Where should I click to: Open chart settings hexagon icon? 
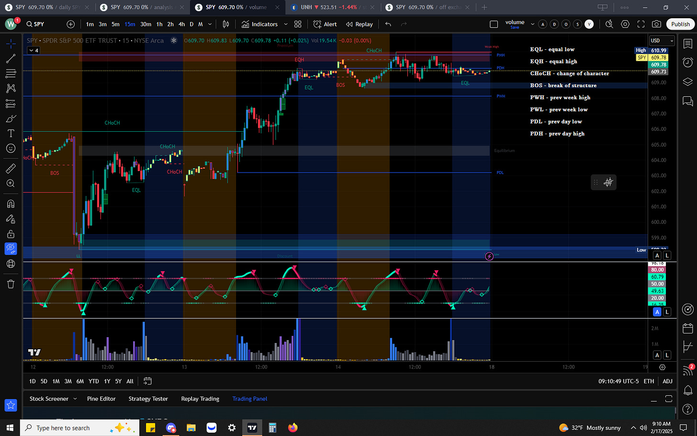625,24
